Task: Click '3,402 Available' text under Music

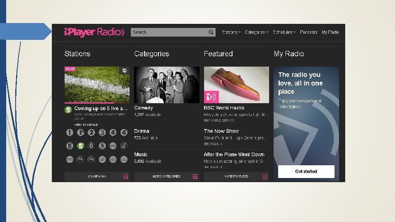Action: 148,161
